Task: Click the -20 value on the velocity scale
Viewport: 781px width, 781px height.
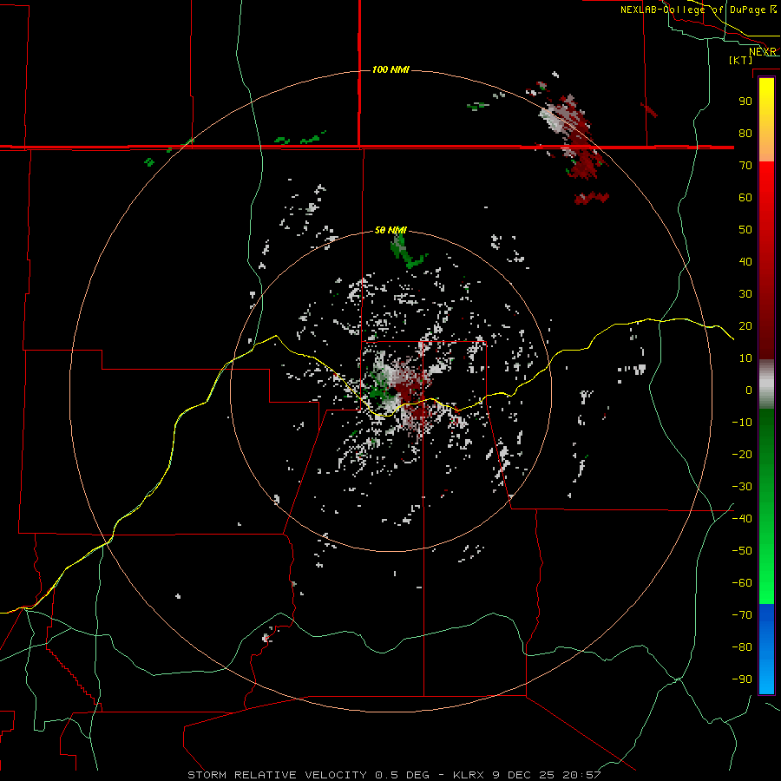Action: (x=742, y=454)
